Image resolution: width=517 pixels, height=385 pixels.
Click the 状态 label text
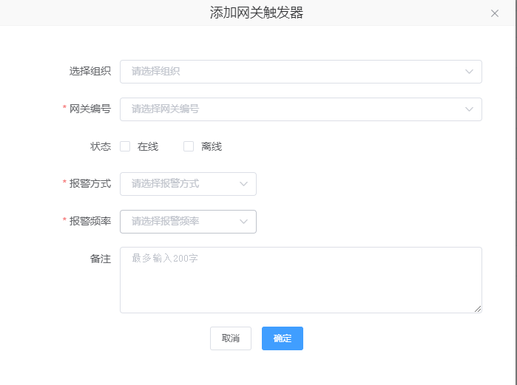101,146
